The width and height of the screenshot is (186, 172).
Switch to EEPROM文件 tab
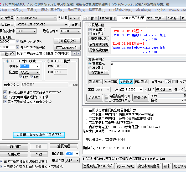108,18
